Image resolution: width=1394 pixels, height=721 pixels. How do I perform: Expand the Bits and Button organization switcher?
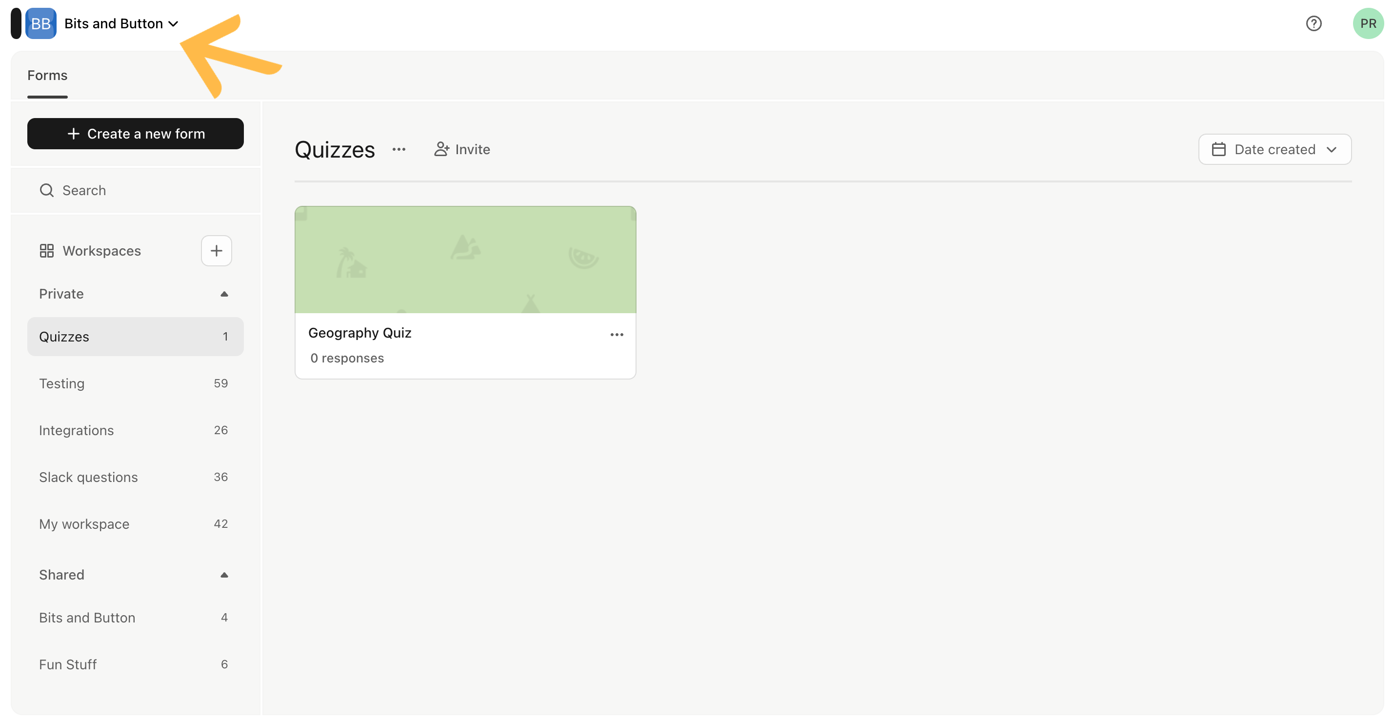pyautogui.click(x=121, y=23)
